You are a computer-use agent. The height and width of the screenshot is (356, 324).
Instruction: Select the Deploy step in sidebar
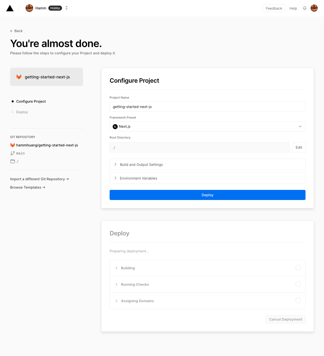[x=22, y=112]
